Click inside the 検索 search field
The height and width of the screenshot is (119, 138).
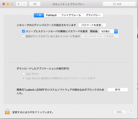click(119, 4)
